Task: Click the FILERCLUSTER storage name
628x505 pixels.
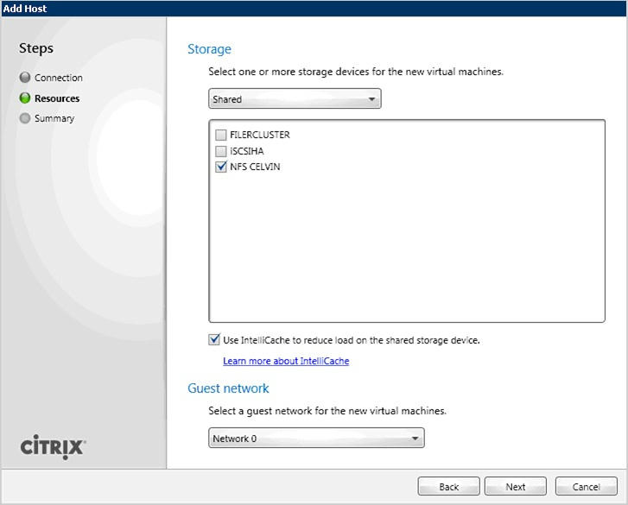Action: coord(259,135)
